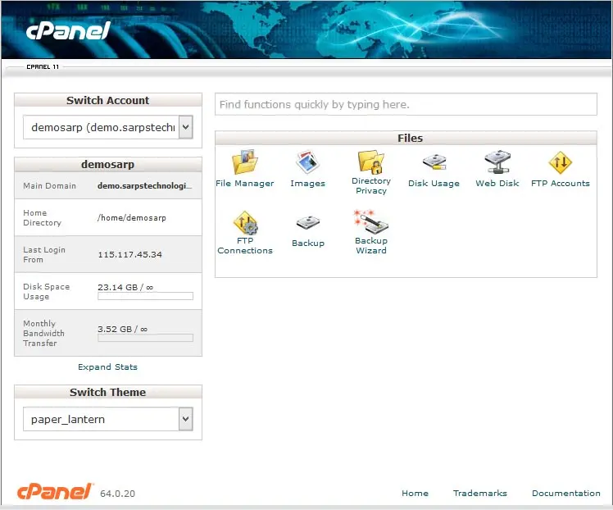
Task: Click the Disk Space Usage progress bar
Action: tap(145, 296)
